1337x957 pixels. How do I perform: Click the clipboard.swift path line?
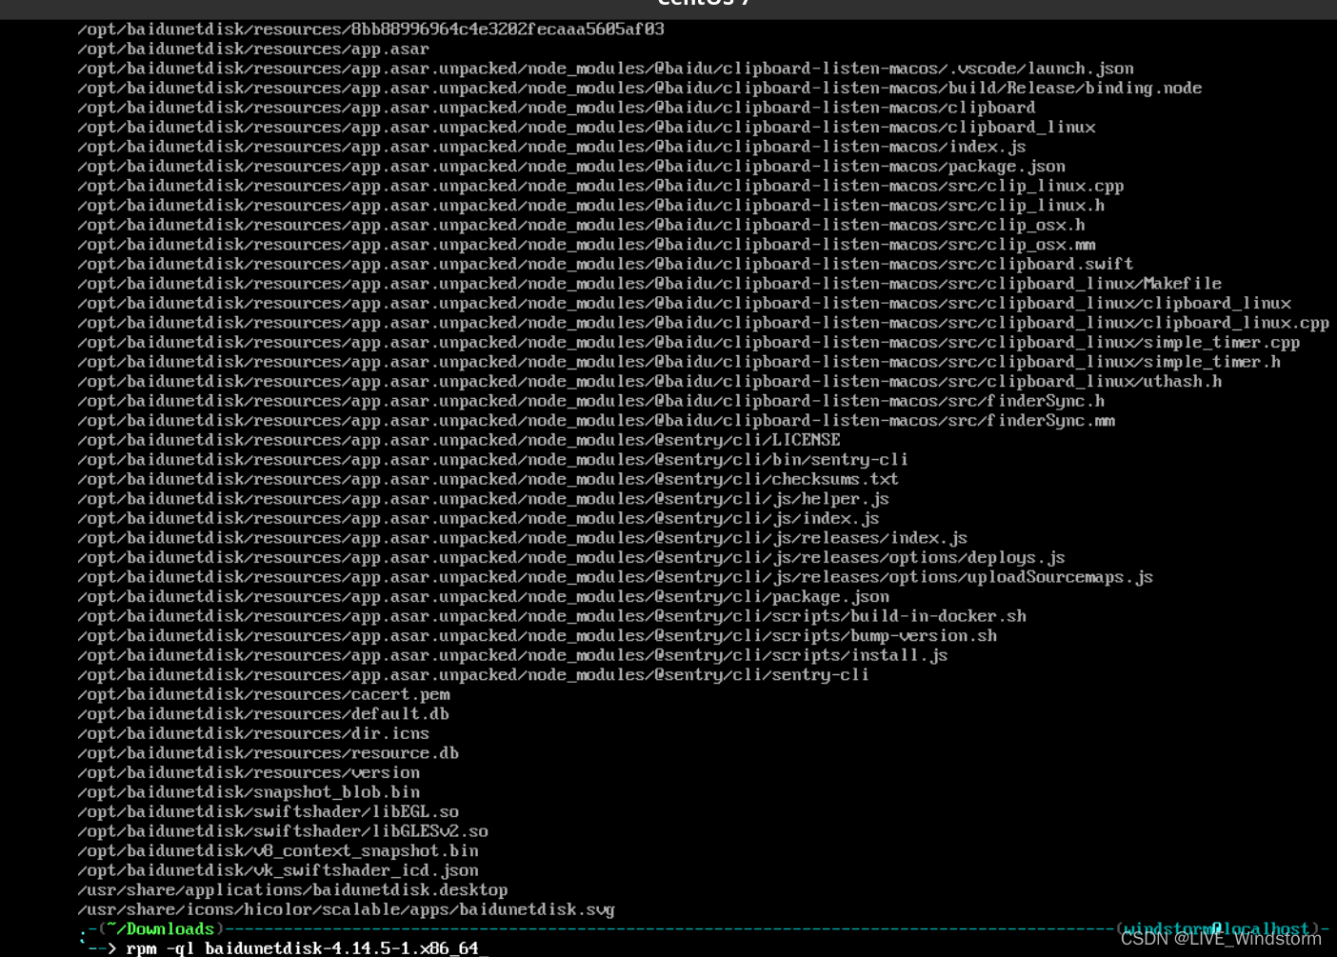click(x=606, y=264)
